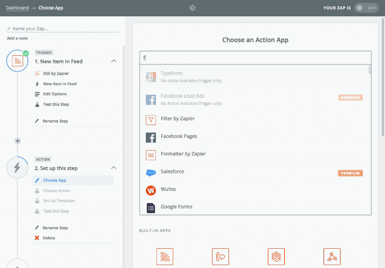This screenshot has width=385, height=268.
Task: Click the locked Set Up Template sub-step
Action: click(59, 201)
